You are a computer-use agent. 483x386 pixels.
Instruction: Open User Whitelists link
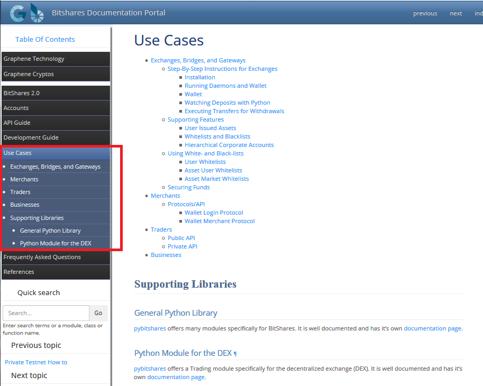click(205, 162)
